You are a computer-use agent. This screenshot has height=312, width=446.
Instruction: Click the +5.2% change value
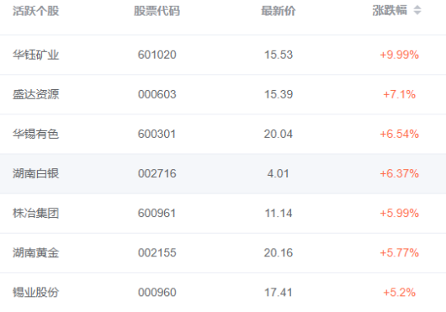pos(400,293)
